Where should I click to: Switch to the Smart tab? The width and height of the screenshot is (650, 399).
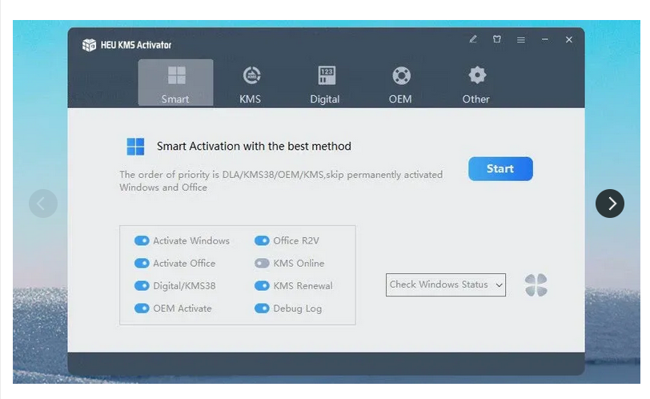(176, 83)
